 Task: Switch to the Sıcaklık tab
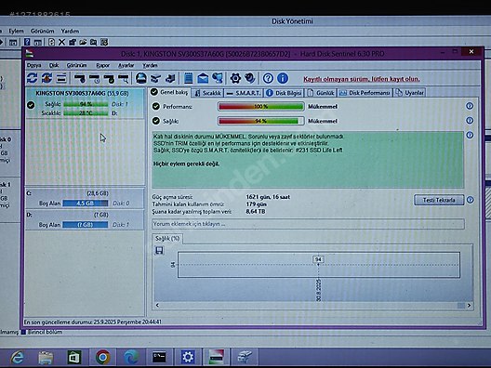click(x=207, y=93)
